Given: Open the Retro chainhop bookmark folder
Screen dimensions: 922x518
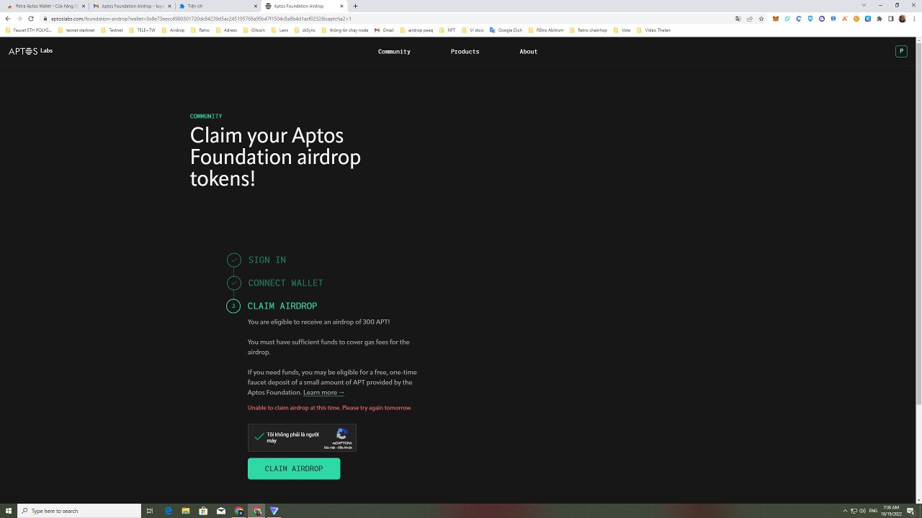Looking at the screenshot, I should 588,30.
